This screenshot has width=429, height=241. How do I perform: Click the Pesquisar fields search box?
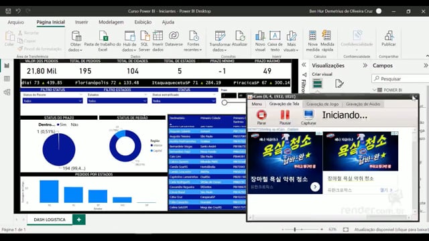pyautogui.click(x=400, y=79)
